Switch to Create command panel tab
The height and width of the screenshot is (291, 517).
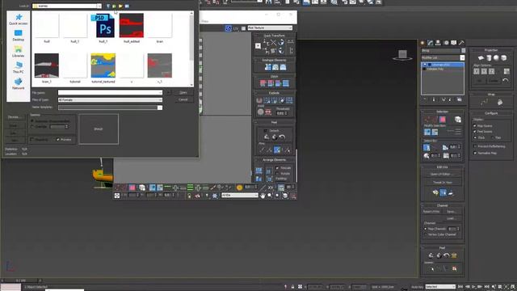[x=422, y=43]
